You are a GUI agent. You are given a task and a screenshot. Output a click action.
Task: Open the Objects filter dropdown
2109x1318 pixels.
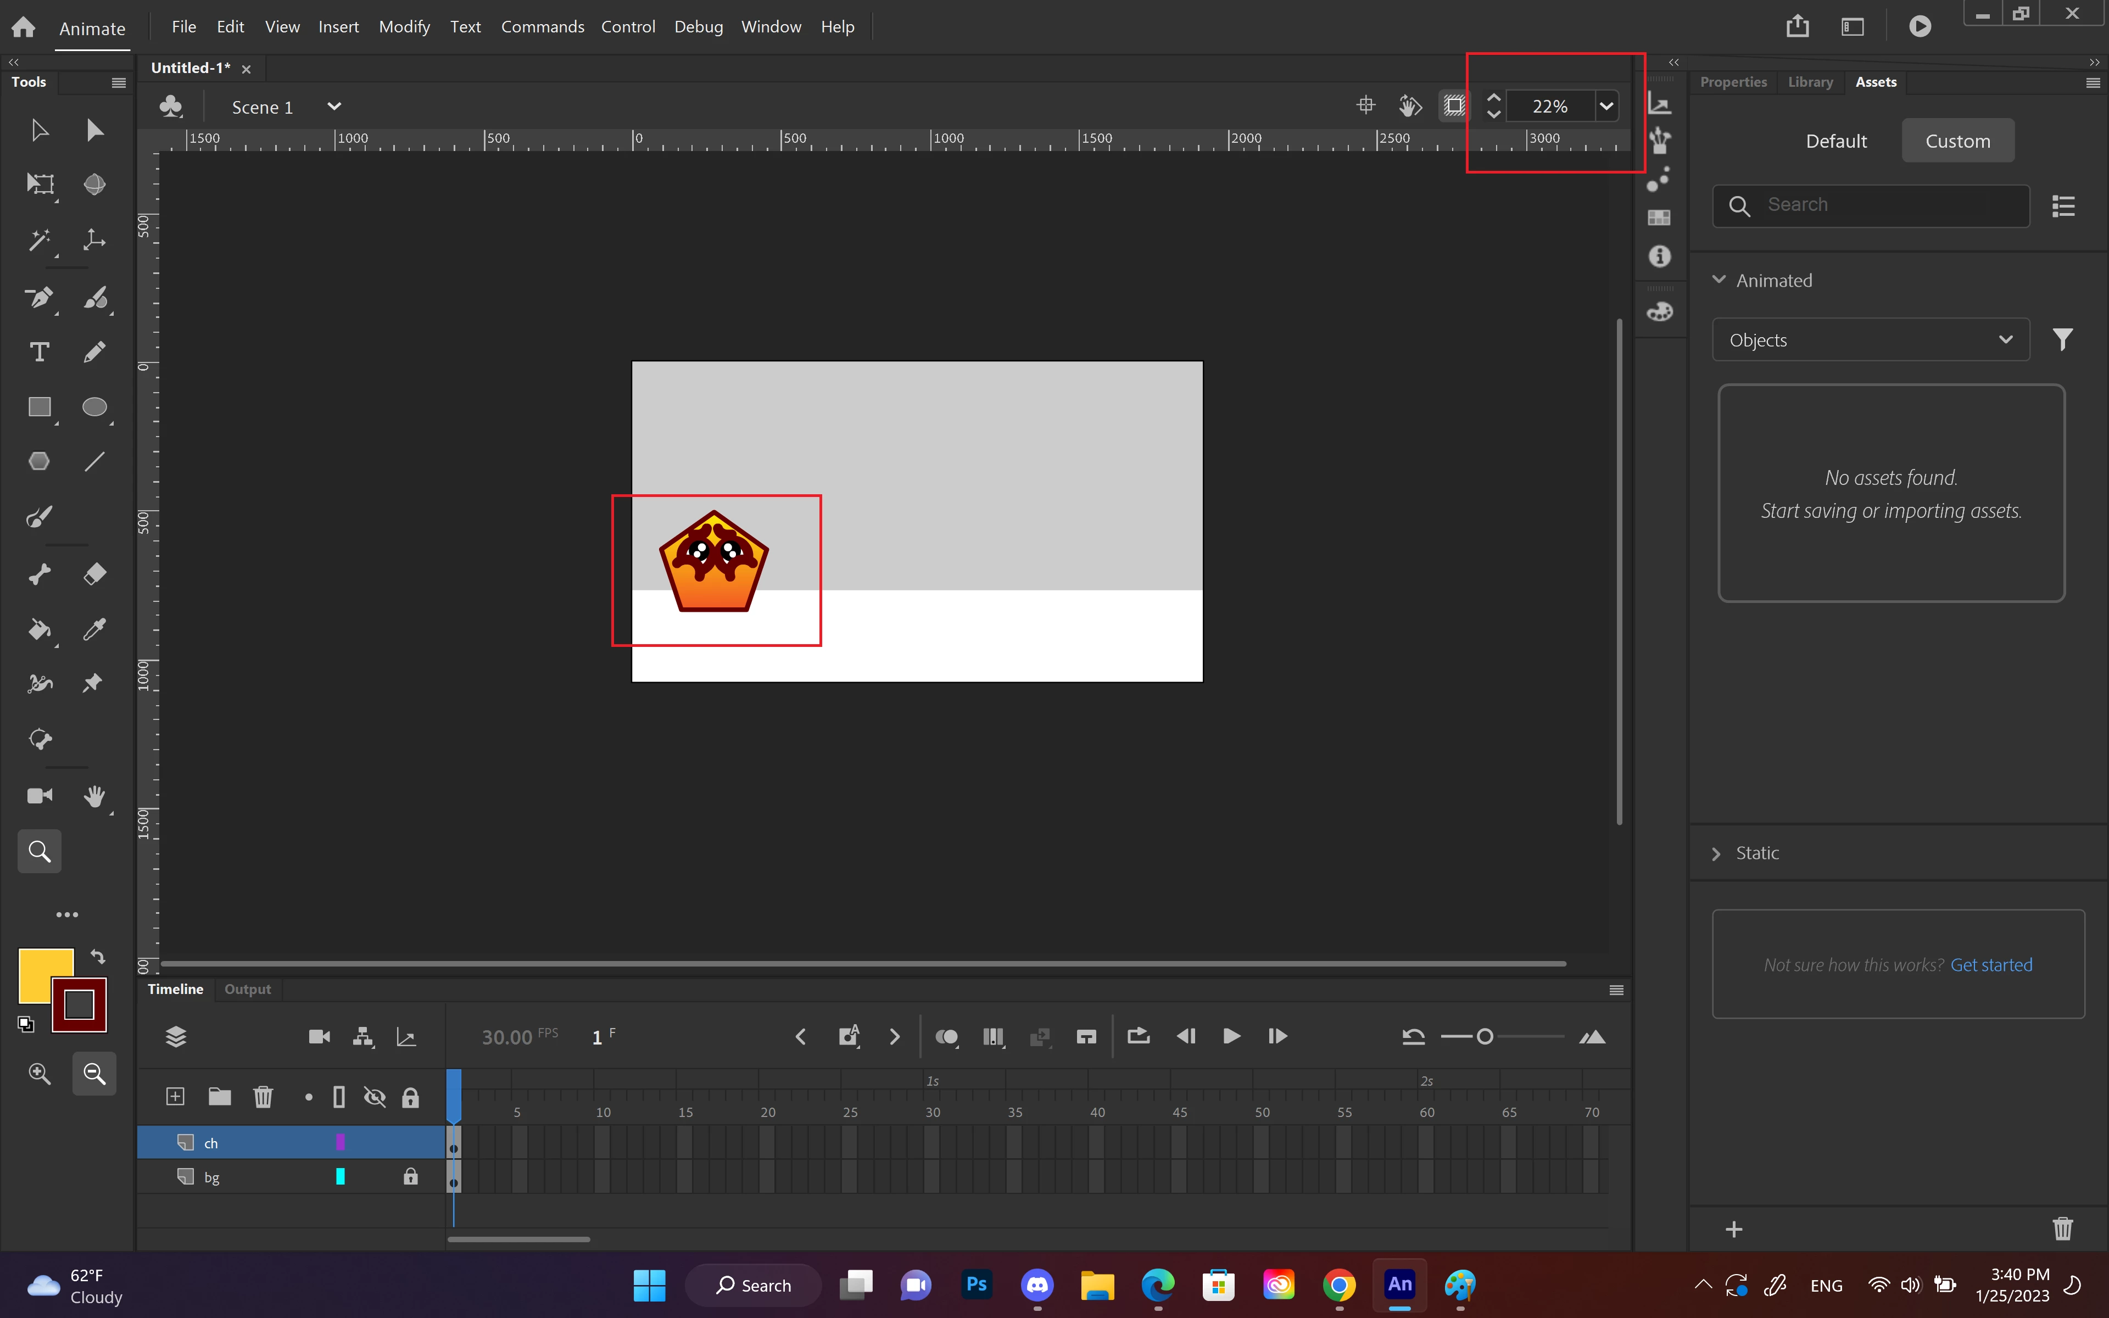(1870, 340)
